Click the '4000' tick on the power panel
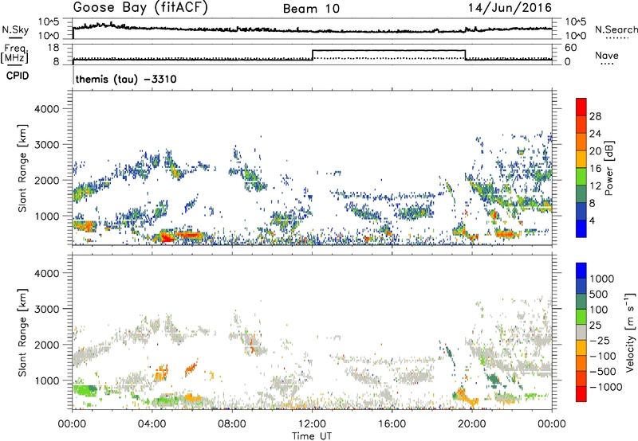 tap(46, 109)
